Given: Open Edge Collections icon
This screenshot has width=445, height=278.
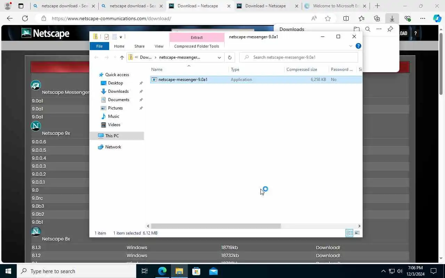Looking at the screenshot, I should [x=377, y=18].
